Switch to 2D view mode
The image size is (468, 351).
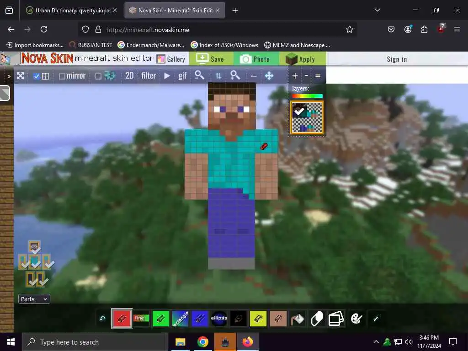click(x=129, y=76)
